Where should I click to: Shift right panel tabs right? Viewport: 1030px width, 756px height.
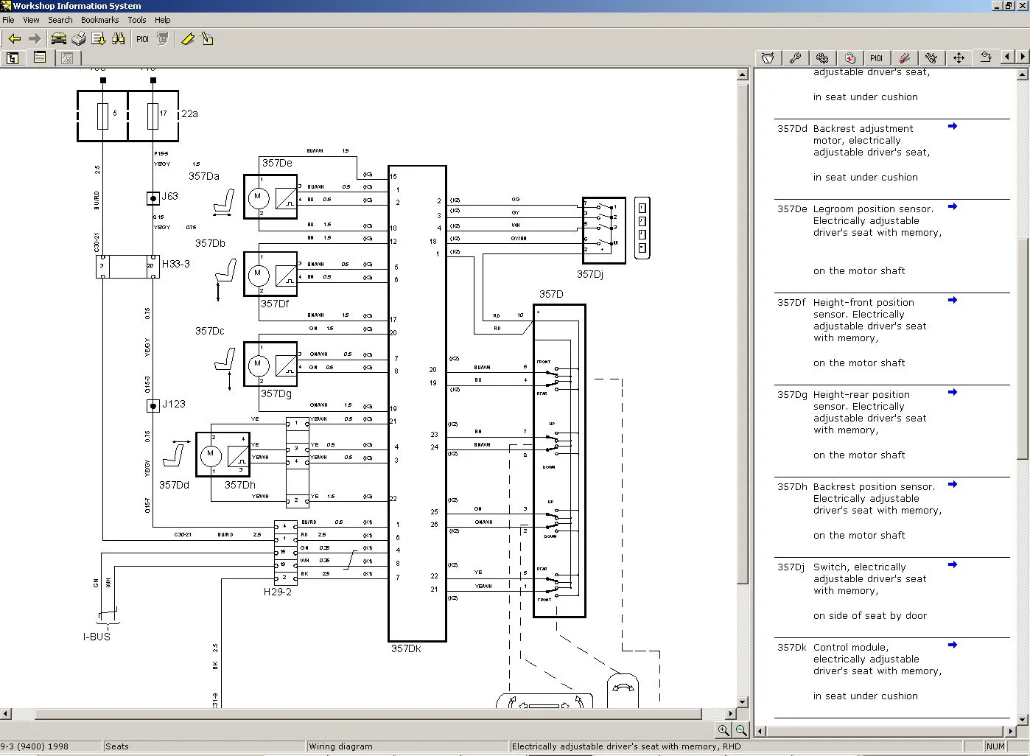pos(1022,57)
